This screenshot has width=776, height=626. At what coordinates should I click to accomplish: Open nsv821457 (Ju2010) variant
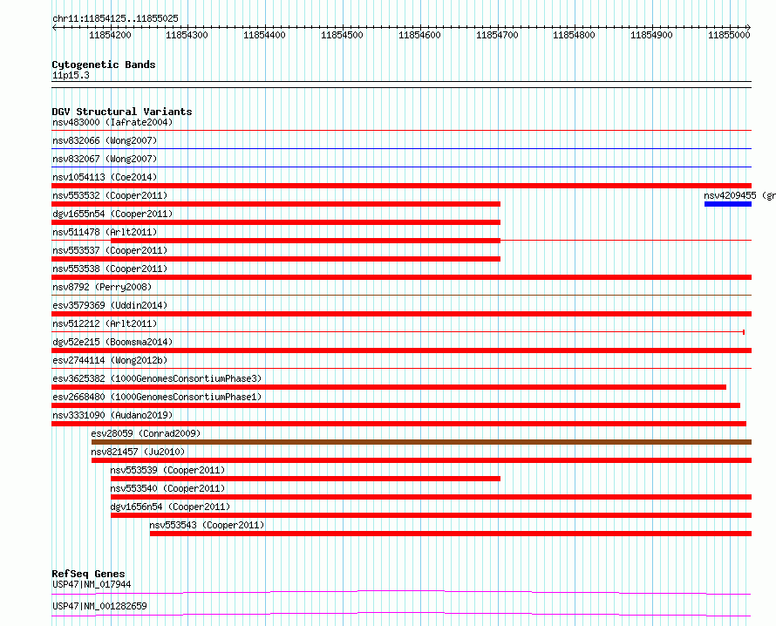138,452
